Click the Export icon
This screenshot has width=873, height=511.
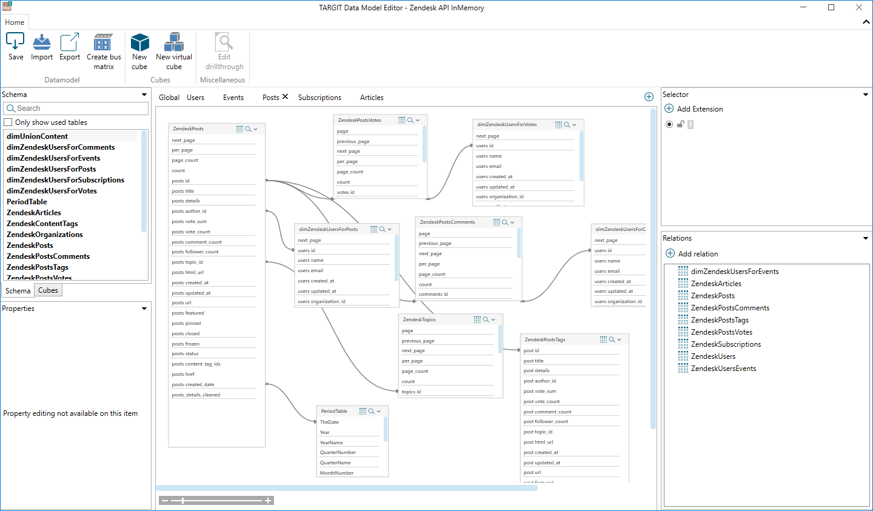70,42
